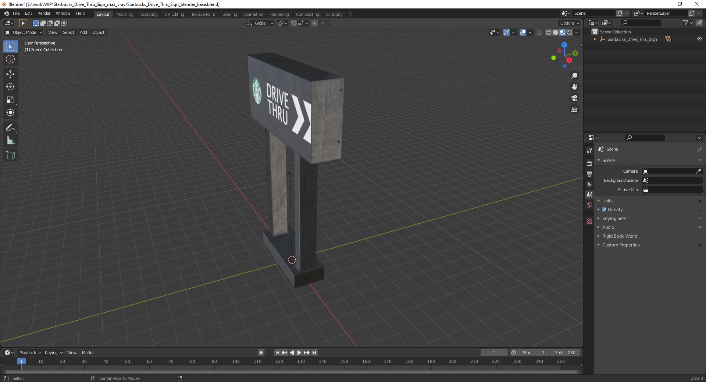Screen dimensions: 706x382
Task: Toggle auto keying record button
Action: [261, 353]
